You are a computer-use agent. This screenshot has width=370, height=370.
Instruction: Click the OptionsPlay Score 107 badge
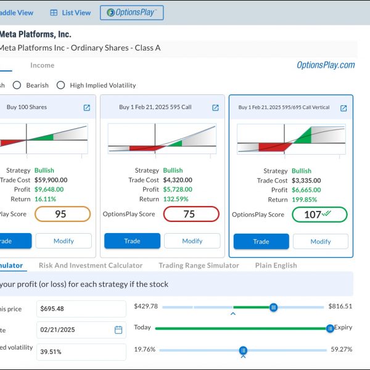(x=319, y=215)
